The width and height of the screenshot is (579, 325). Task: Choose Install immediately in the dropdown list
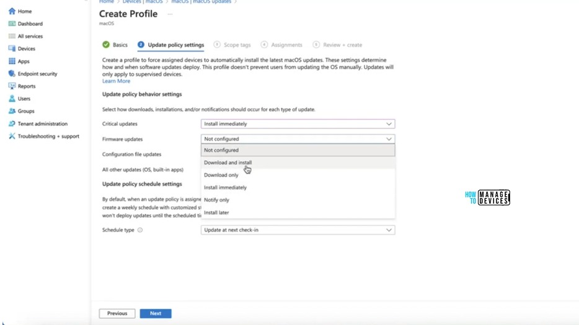coord(298,188)
